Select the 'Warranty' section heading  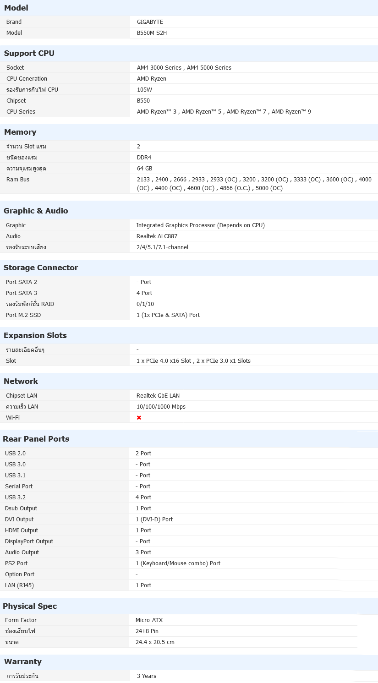pos(23,661)
